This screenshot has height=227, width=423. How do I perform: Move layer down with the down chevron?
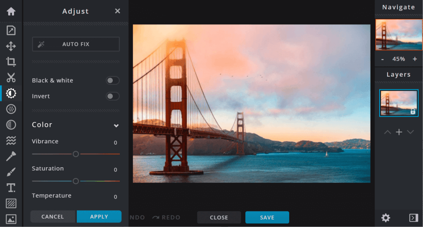pyautogui.click(x=410, y=132)
